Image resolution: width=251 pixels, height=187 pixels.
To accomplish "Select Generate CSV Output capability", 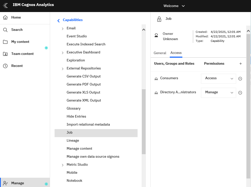I will 83,76.
